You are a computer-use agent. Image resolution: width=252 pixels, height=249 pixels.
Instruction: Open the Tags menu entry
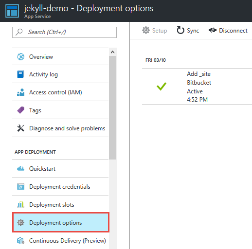point(60,110)
